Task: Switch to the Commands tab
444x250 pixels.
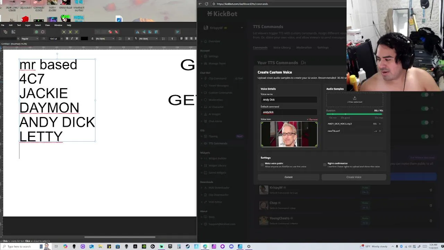Action: pyautogui.click(x=260, y=48)
